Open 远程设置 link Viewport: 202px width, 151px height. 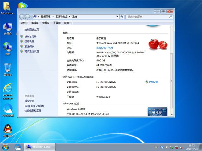[x=29, y=42]
